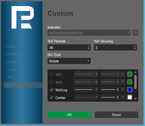Click the Reset button

pos(116,115)
